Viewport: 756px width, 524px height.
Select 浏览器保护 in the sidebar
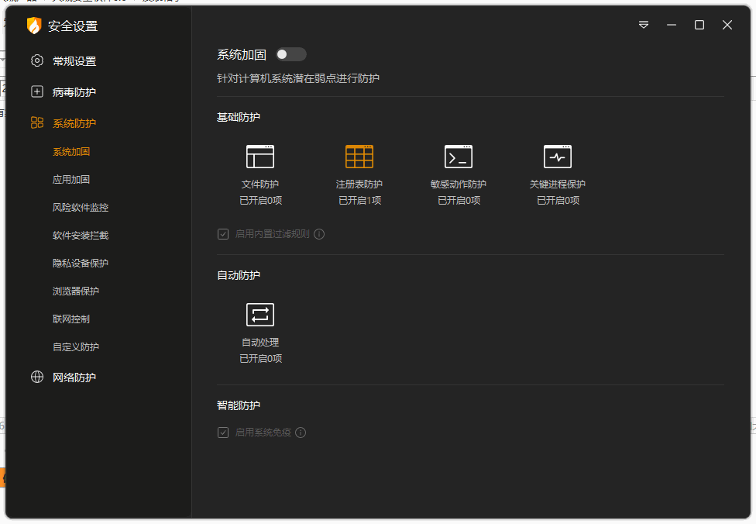click(x=76, y=291)
